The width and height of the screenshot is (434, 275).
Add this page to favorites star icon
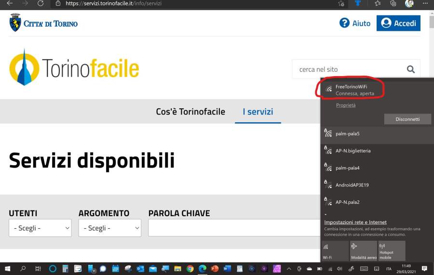click(341, 3)
